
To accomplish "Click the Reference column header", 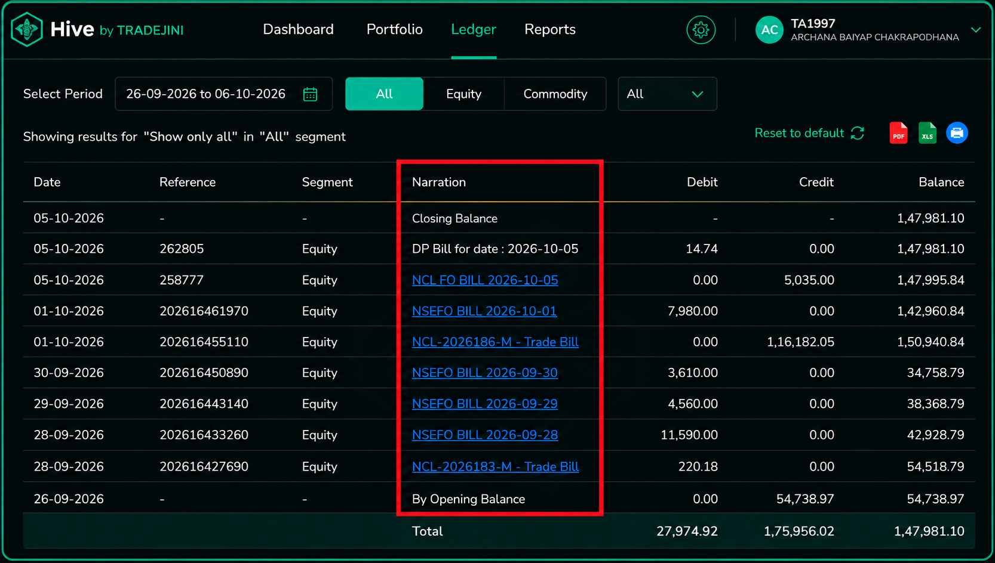I will [188, 182].
